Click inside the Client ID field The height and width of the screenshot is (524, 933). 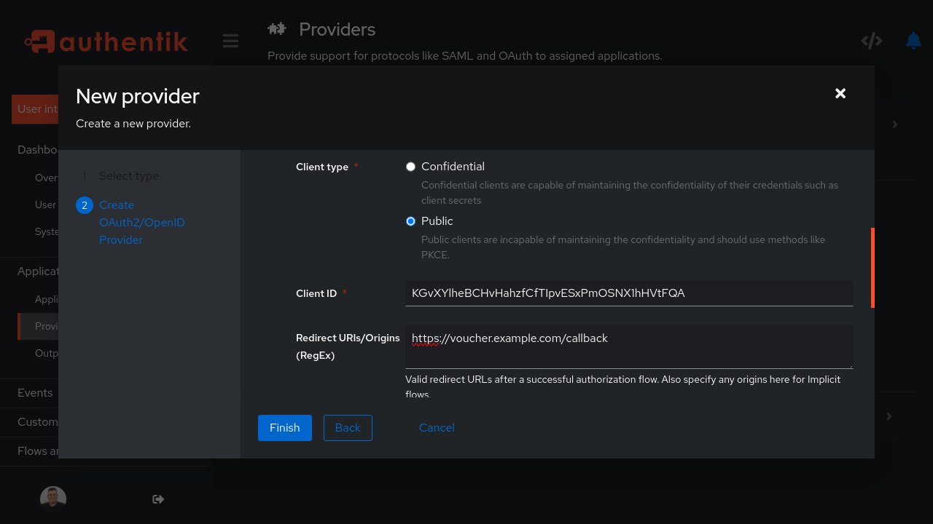tap(628, 293)
